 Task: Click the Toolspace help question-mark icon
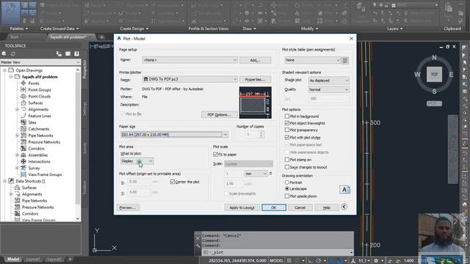[x=76, y=54]
